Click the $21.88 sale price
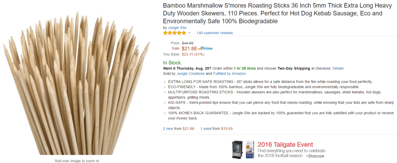 189,48
